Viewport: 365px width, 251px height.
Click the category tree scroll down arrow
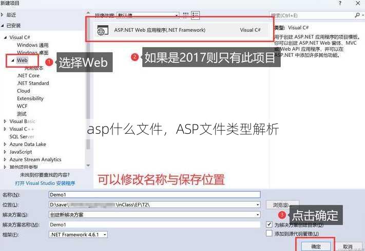[88, 165]
